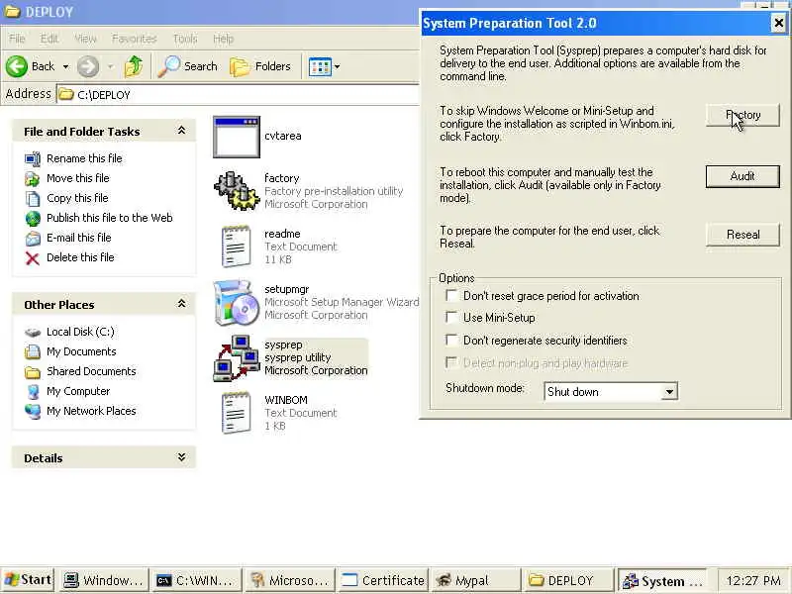Expand the Details panel
Screen dimensions: 792x594
click(x=181, y=457)
